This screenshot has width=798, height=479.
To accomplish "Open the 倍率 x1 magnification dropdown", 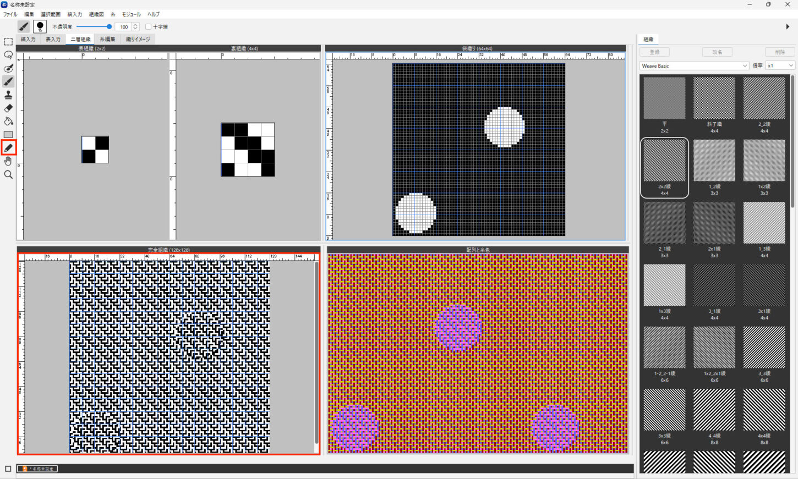I will [780, 65].
